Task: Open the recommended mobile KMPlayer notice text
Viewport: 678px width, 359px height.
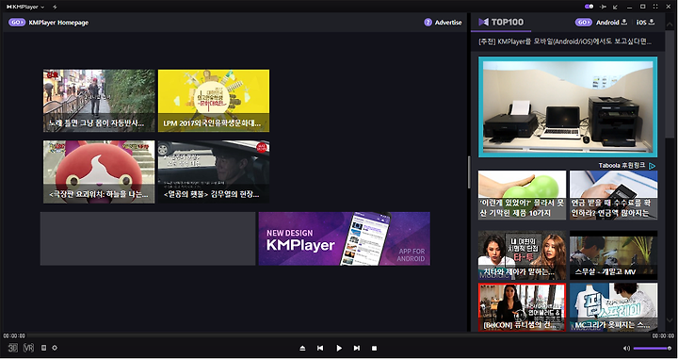Action: [565, 42]
